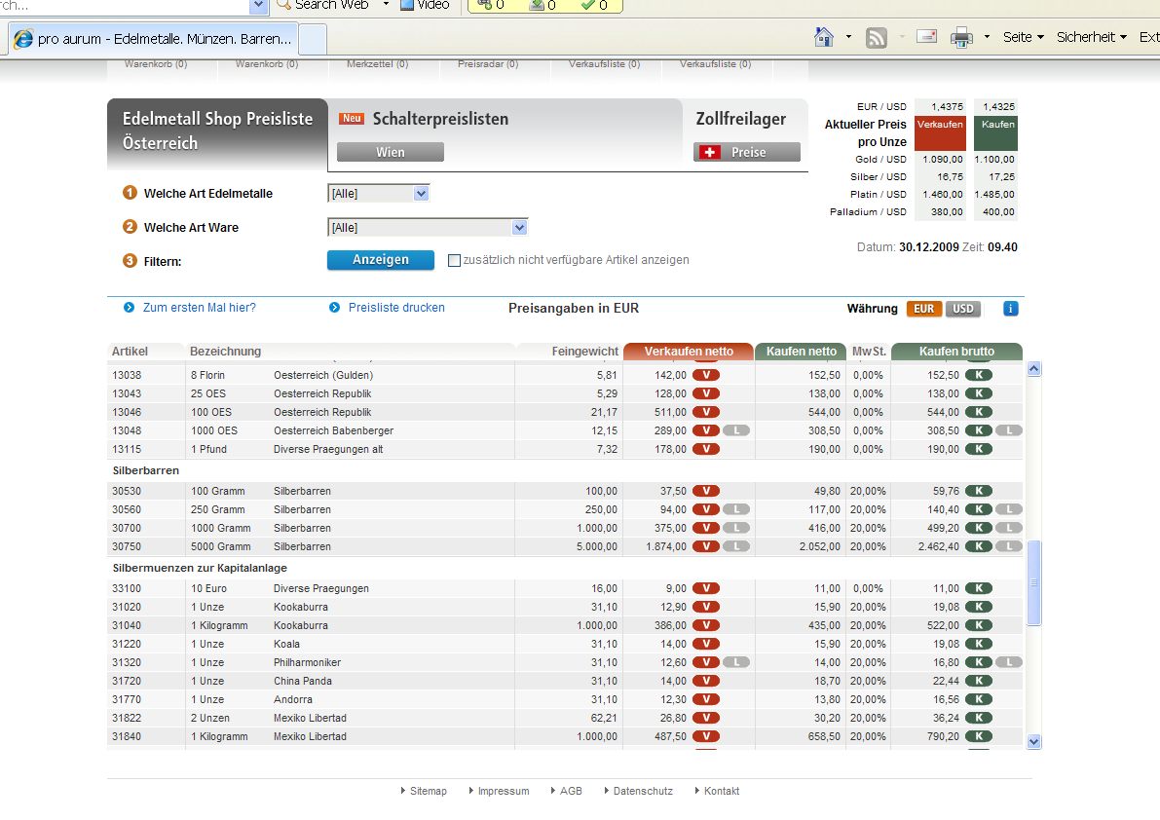This screenshot has width=1160, height=820.
Task: Click the RSS feed icon
Action: [x=877, y=37]
